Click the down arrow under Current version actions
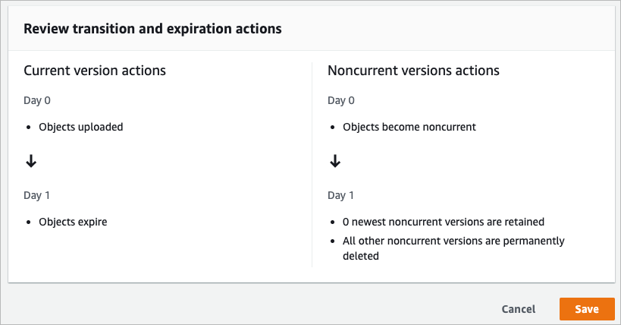Image resolution: width=621 pixels, height=325 pixels. [31, 162]
